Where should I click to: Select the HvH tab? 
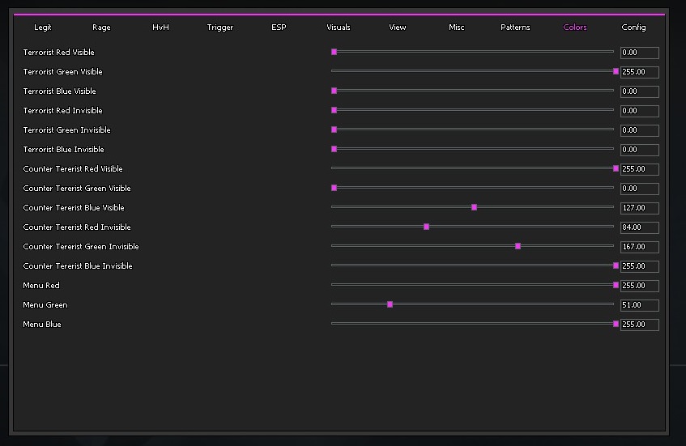pos(160,28)
